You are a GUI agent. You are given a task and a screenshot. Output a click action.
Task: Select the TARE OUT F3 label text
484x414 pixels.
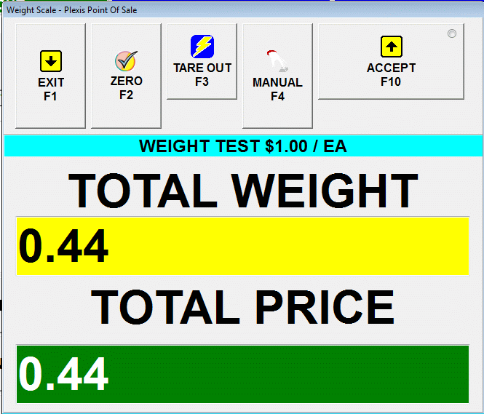click(x=202, y=74)
